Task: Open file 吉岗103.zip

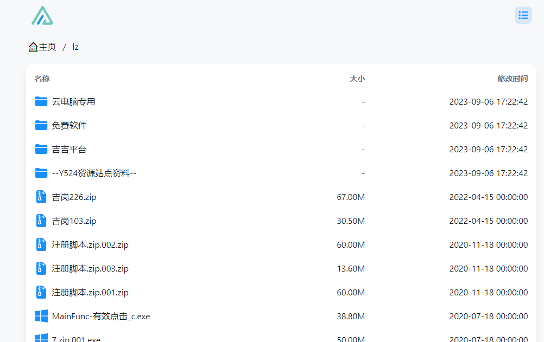Action: click(x=74, y=221)
